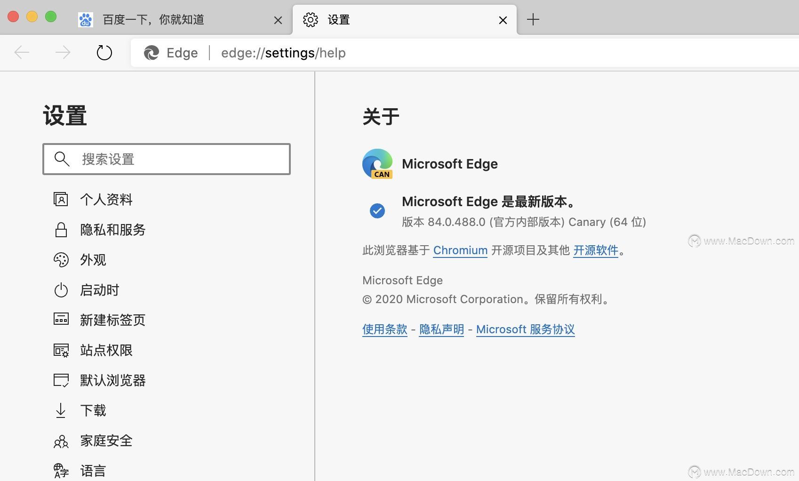Click the profile icon beside 个人资料
Viewport: 799px width, 481px height.
(x=61, y=200)
